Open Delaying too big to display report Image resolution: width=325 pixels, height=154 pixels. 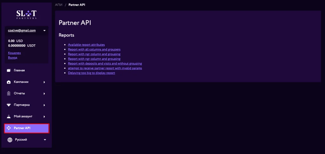(x=91, y=73)
